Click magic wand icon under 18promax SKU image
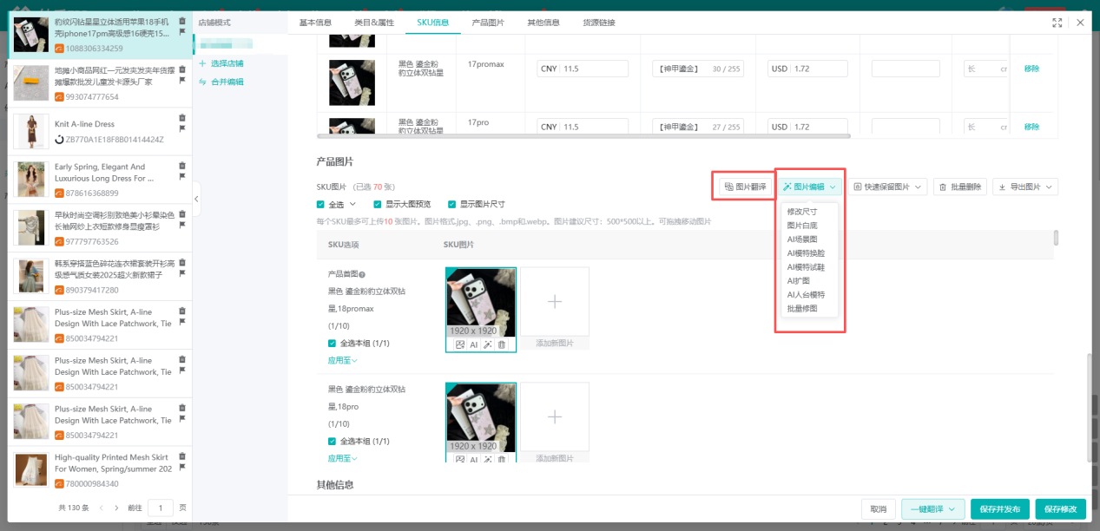This screenshot has height=531, width=1100. 488,344
